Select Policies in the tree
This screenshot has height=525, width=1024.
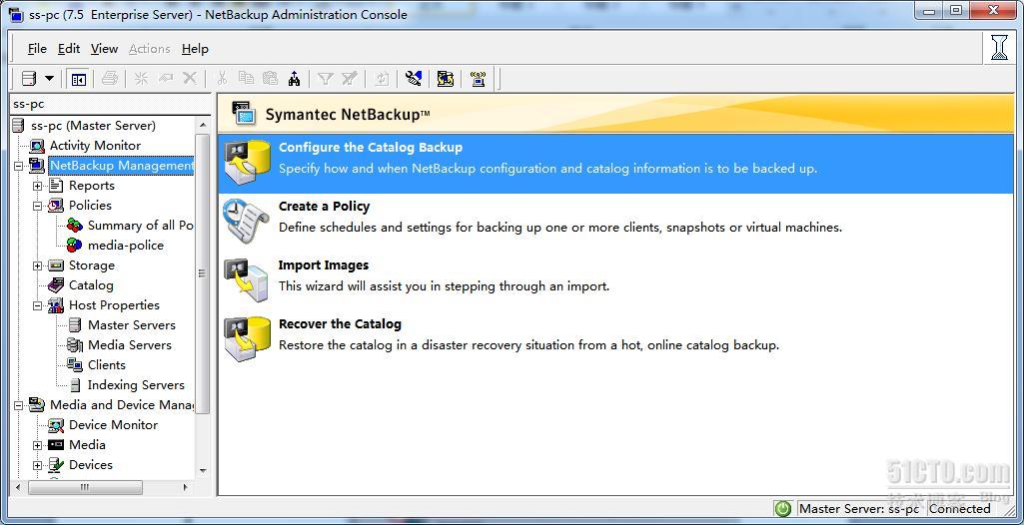[x=90, y=205]
